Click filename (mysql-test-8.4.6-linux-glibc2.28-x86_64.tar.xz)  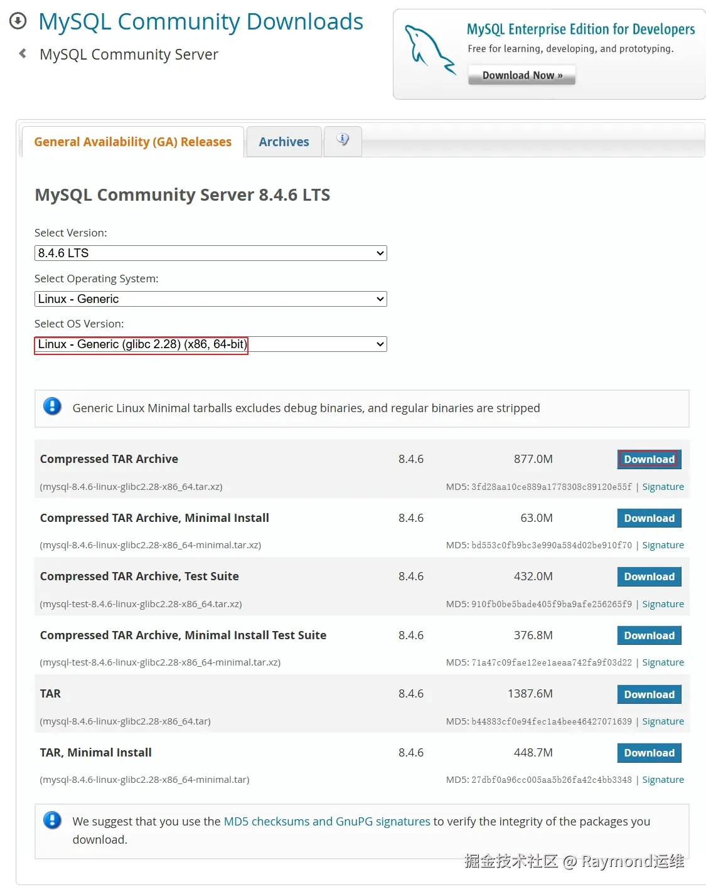click(141, 604)
